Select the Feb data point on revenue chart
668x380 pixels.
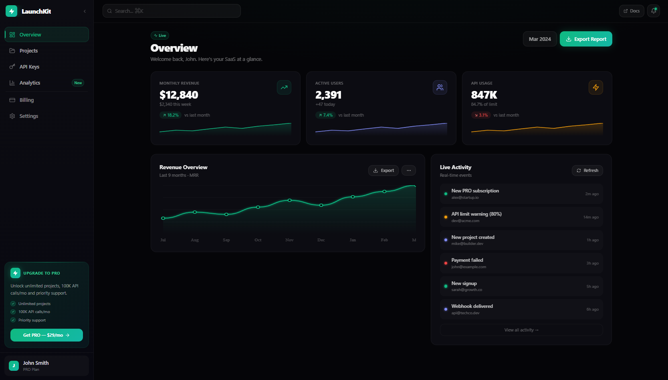pyautogui.click(x=384, y=192)
